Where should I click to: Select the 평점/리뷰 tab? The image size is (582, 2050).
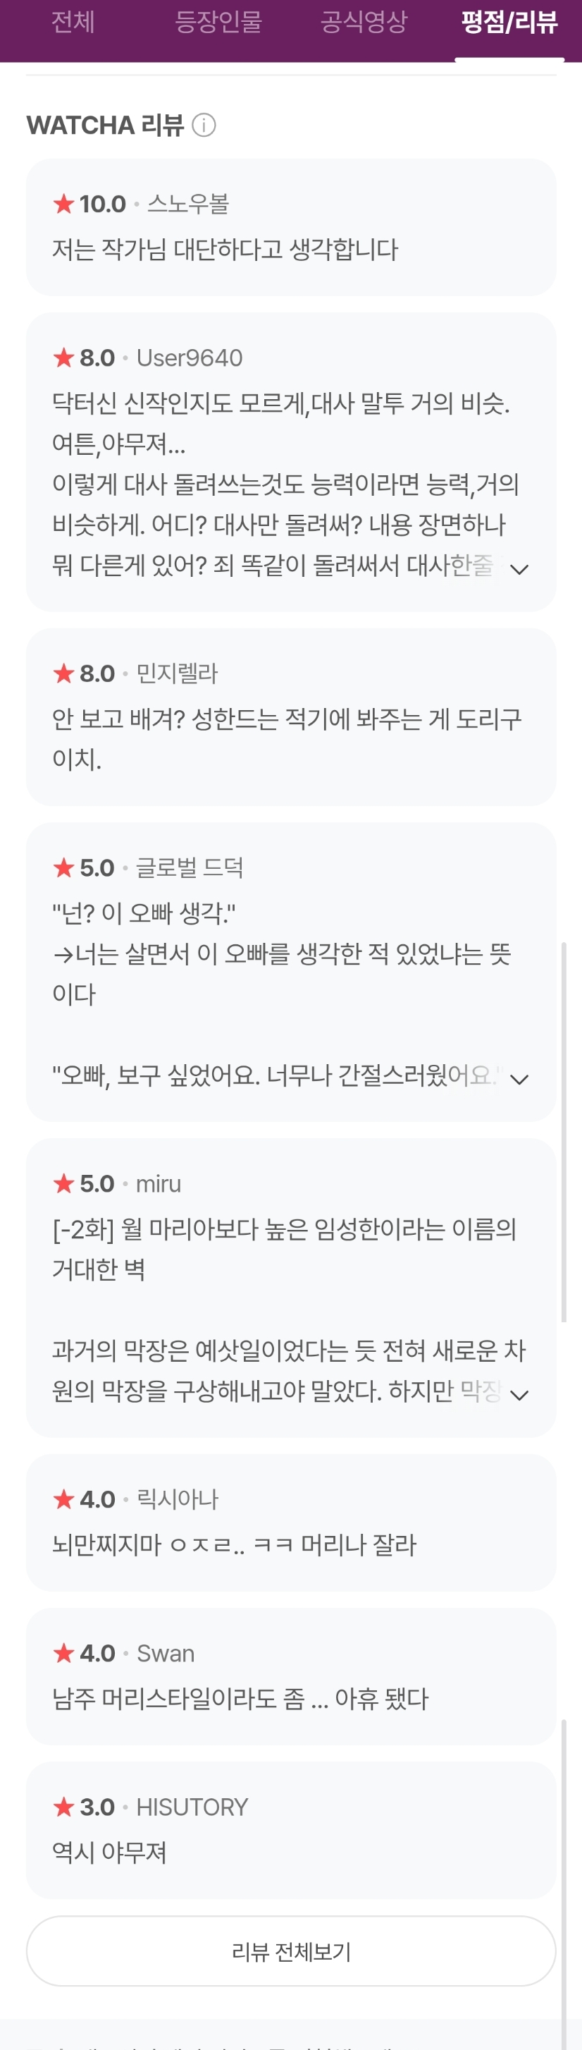pyautogui.click(x=509, y=23)
